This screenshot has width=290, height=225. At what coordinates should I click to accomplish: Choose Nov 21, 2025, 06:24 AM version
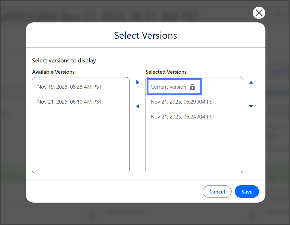(183, 117)
